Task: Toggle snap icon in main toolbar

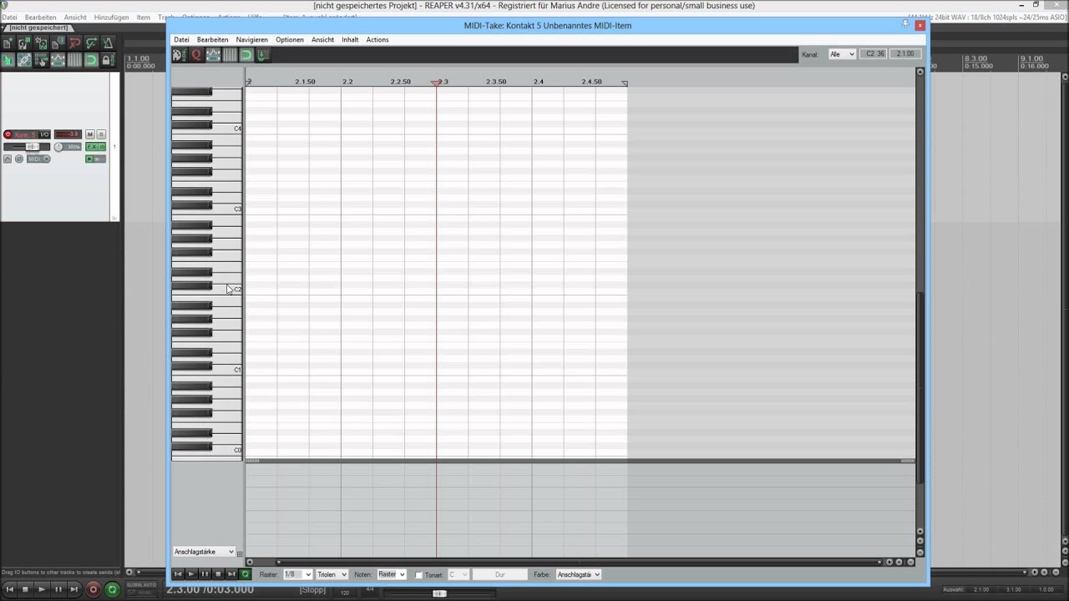Action: coord(91,60)
